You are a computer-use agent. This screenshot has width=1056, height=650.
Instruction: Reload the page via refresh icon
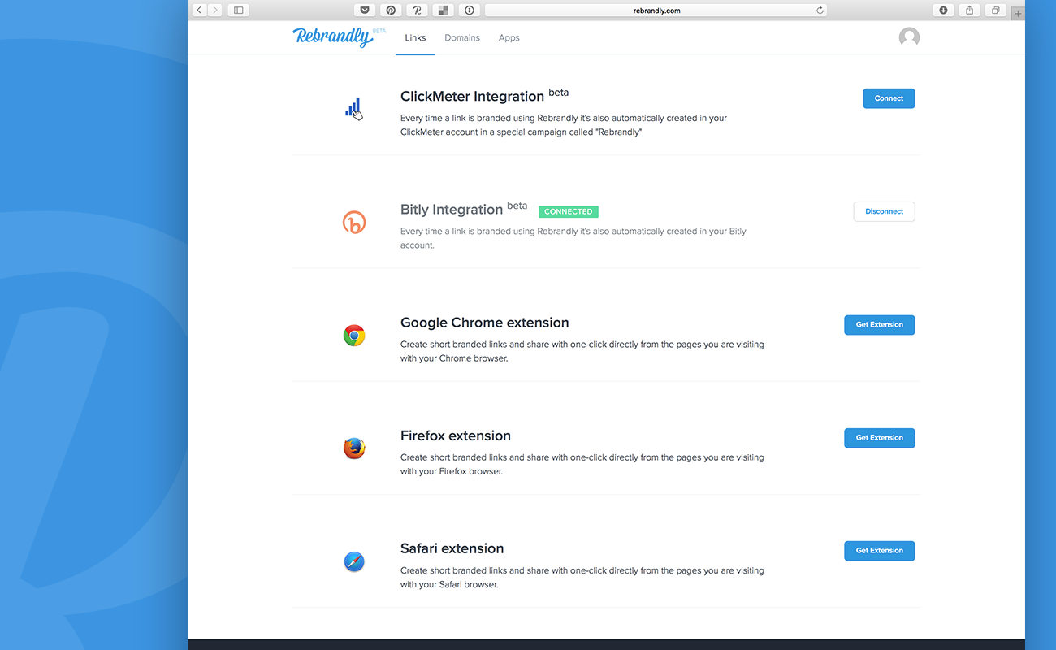(x=820, y=11)
